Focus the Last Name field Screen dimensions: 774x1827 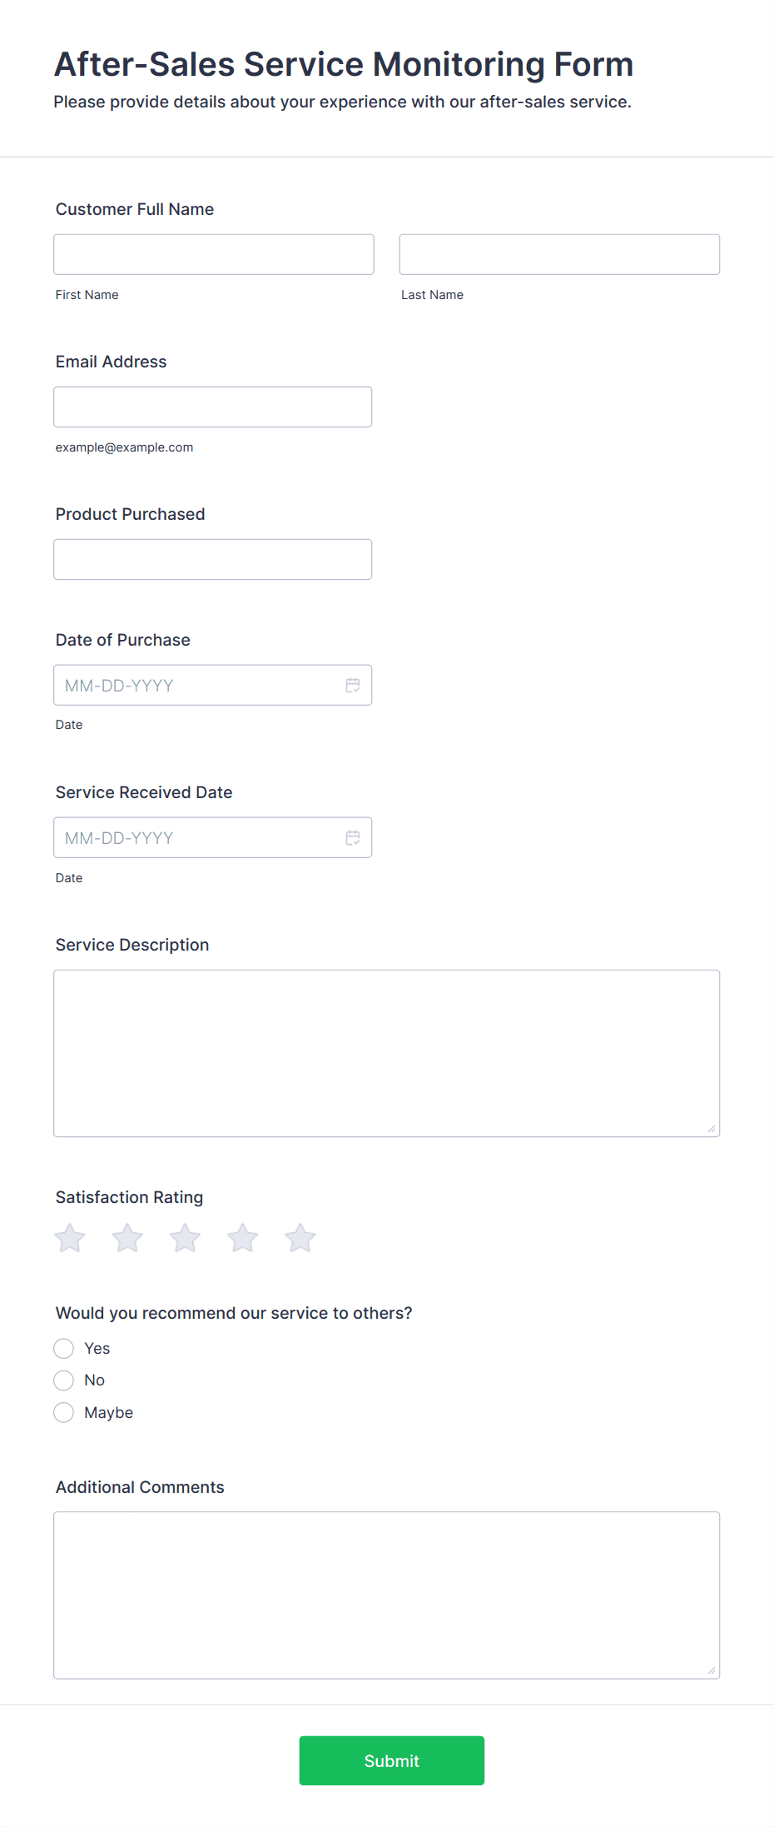click(x=559, y=254)
